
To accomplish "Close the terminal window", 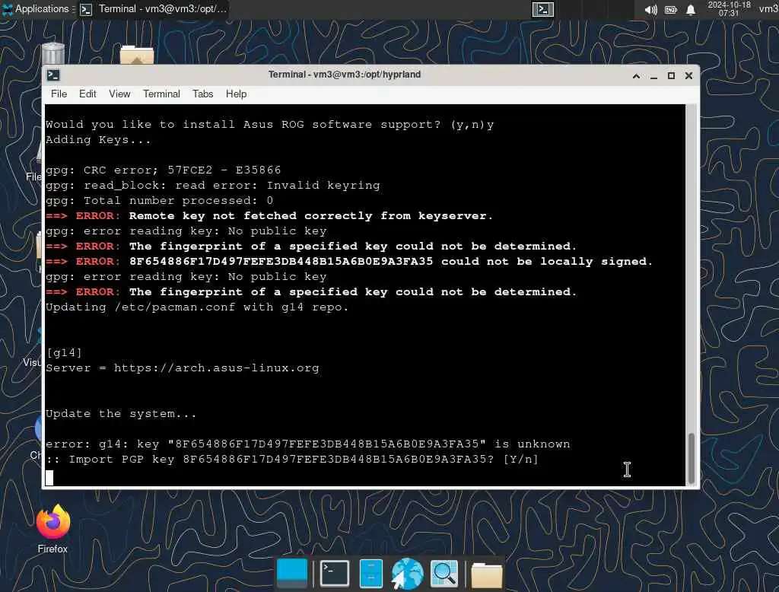I will (x=688, y=75).
